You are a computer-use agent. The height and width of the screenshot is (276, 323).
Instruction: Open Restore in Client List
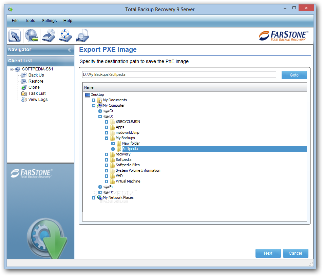[x=36, y=81]
